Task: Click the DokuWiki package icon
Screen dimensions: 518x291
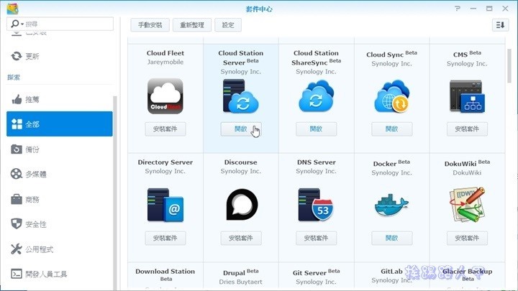Action: [x=465, y=205]
